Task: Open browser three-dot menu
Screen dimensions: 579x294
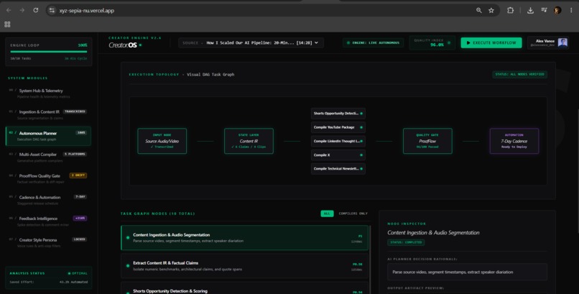Action: 571,10
